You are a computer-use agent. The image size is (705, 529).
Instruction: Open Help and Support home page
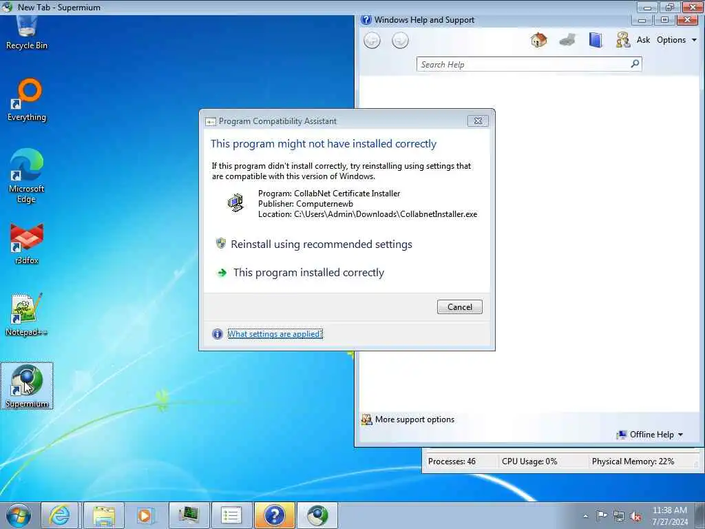tap(538, 40)
